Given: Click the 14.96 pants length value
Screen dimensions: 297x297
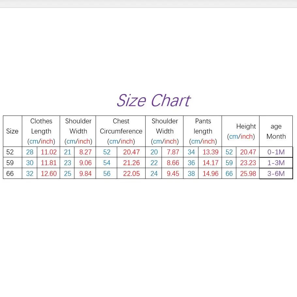Looking at the screenshot, I should pyautogui.click(x=210, y=174).
